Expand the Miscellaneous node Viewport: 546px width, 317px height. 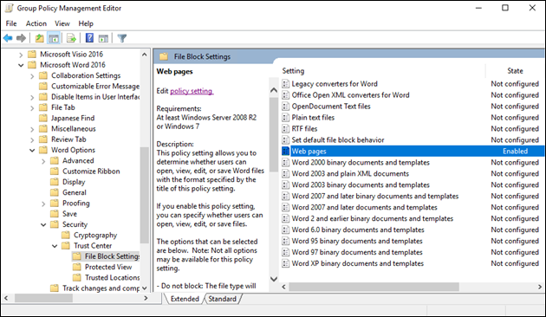pos(32,129)
